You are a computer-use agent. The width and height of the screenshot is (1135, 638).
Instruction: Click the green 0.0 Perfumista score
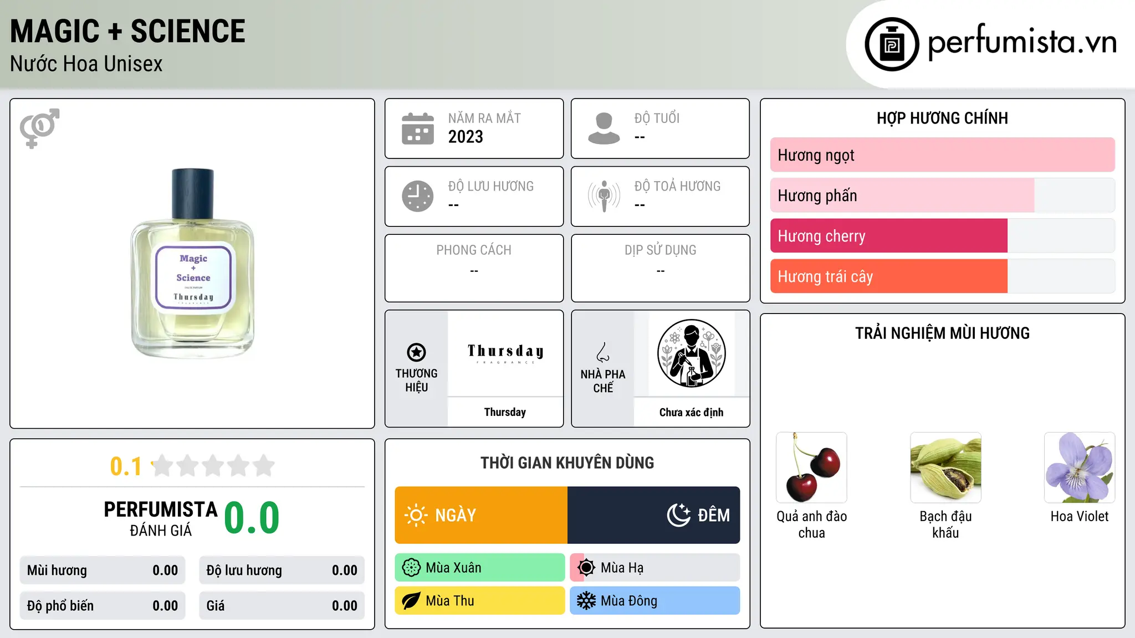[x=252, y=518]
